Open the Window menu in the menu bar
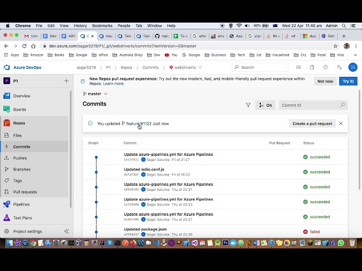The width and height of the screenshot is (362, 271). click(x=154, y=25)
